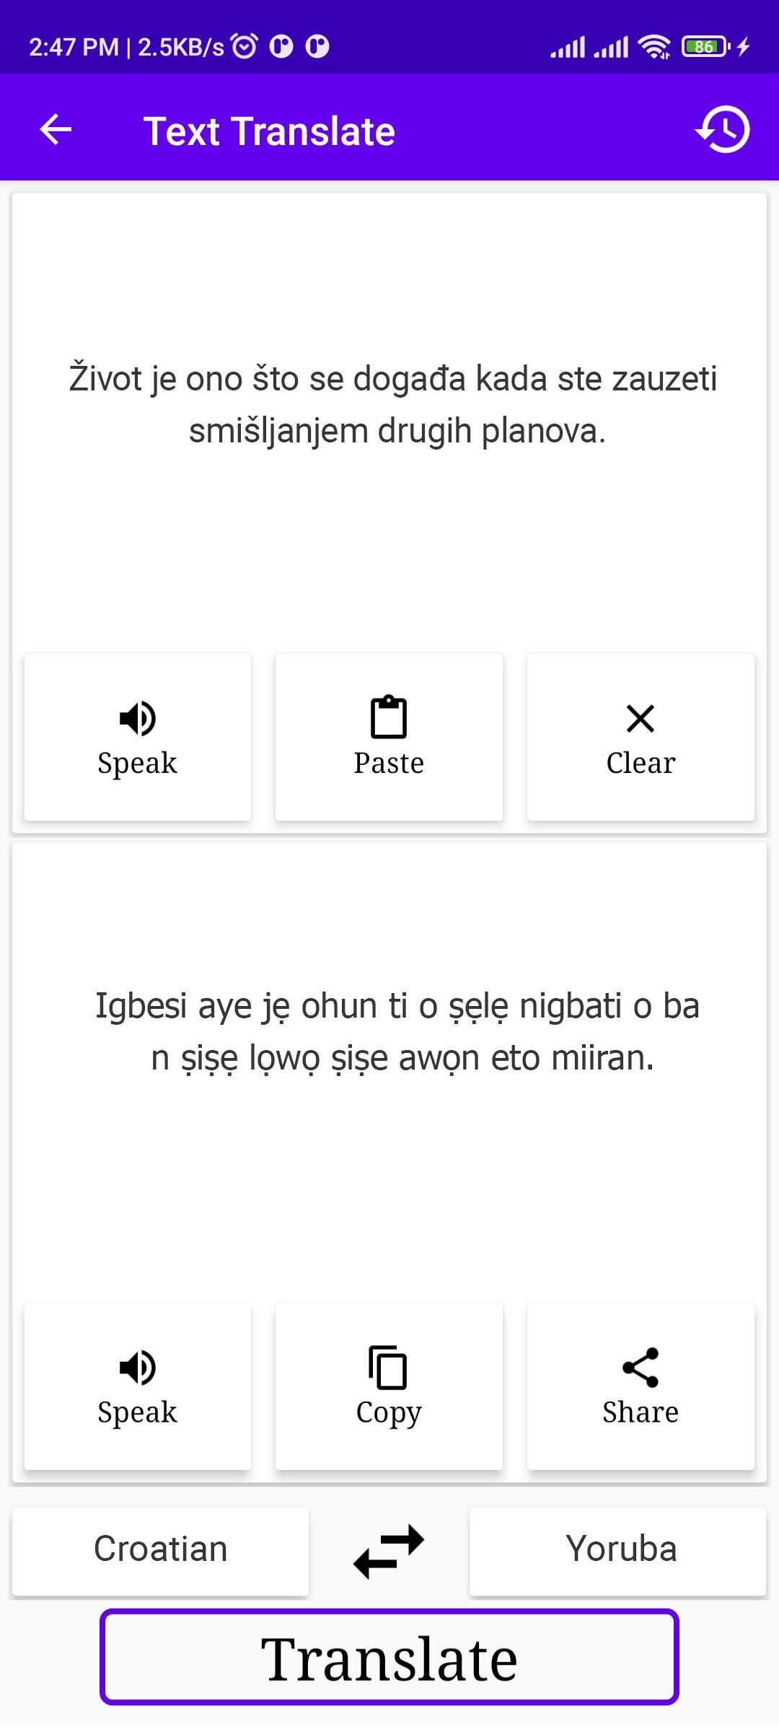Tap the Text Translate title
779x1732 pixels.
coord(269,131)
